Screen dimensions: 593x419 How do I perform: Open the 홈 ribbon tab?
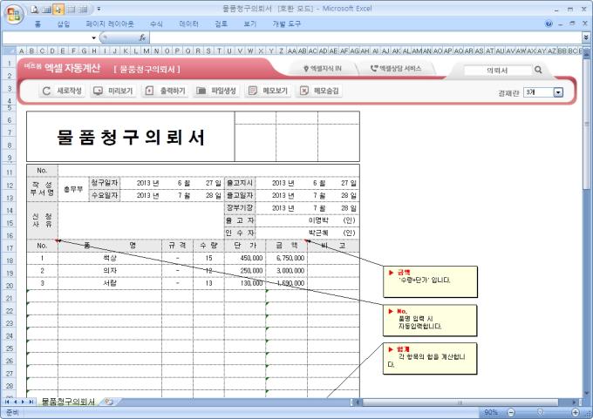(x=37, y=24)
